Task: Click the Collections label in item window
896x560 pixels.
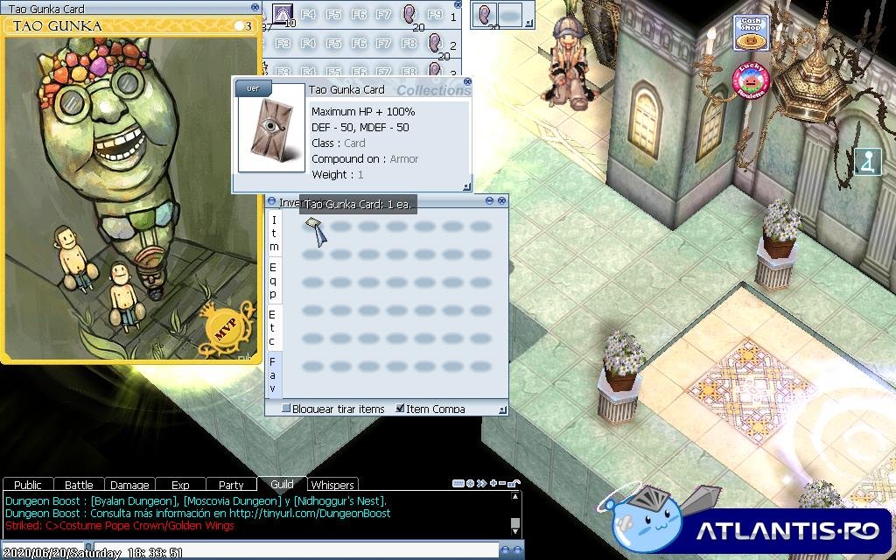Action: pos(433,90)
